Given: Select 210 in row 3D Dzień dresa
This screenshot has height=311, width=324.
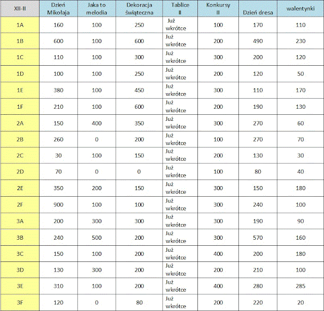Looking at the screenshot, I should point(258,270).
